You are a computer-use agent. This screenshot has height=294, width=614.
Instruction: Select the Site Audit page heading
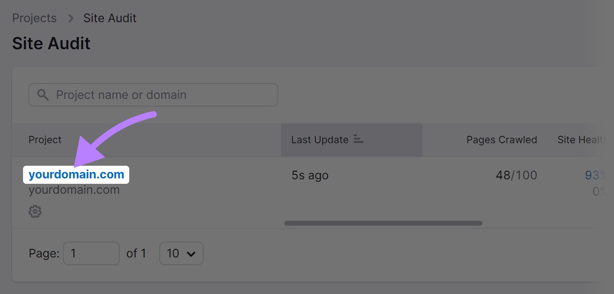tap(51, 43)
